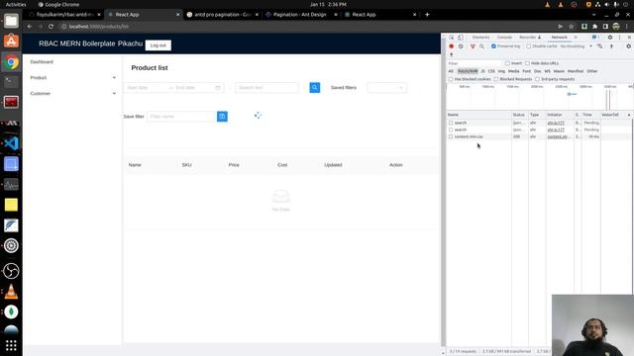Check the 3rd-party requests checkbox

537,79
